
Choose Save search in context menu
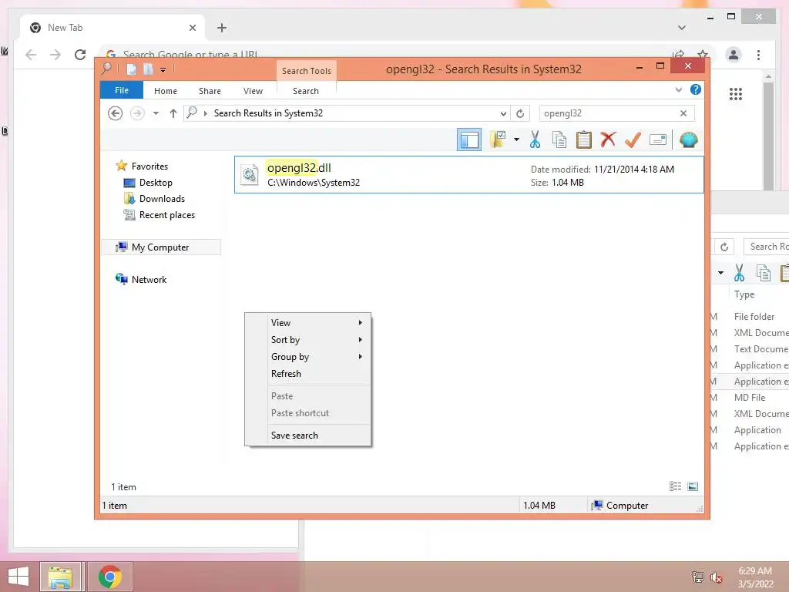(308, 436)
